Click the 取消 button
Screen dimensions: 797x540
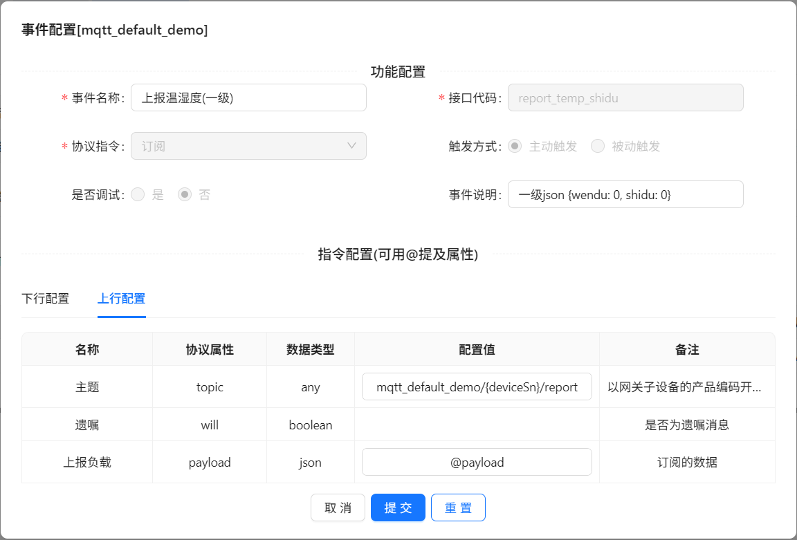coord(338,508)
